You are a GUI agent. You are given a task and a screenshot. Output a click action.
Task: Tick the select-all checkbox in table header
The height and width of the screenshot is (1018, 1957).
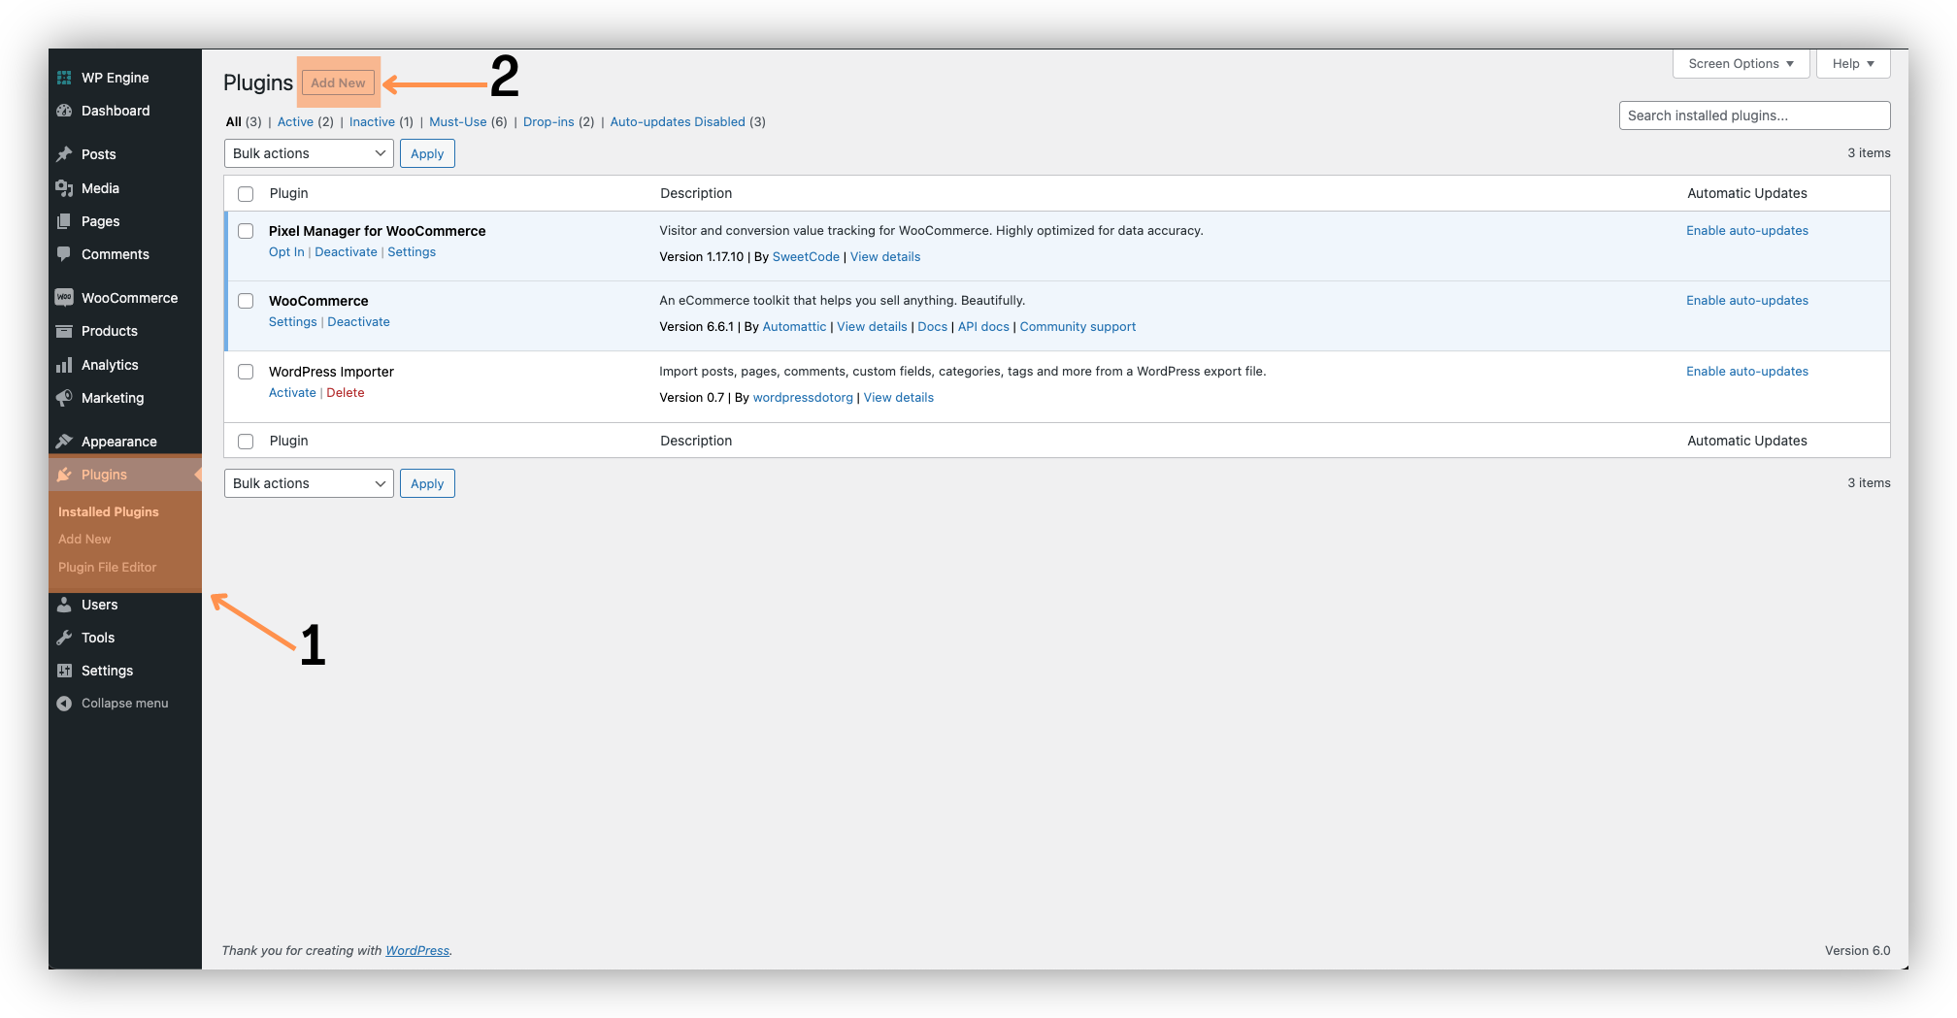[246, 194]
